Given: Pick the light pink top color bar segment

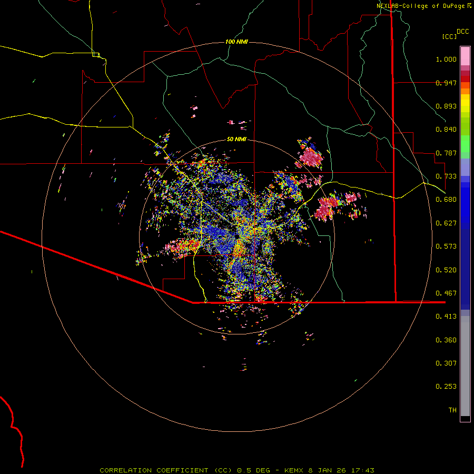Looking at the screenshot, I should (x=465, y=56).
